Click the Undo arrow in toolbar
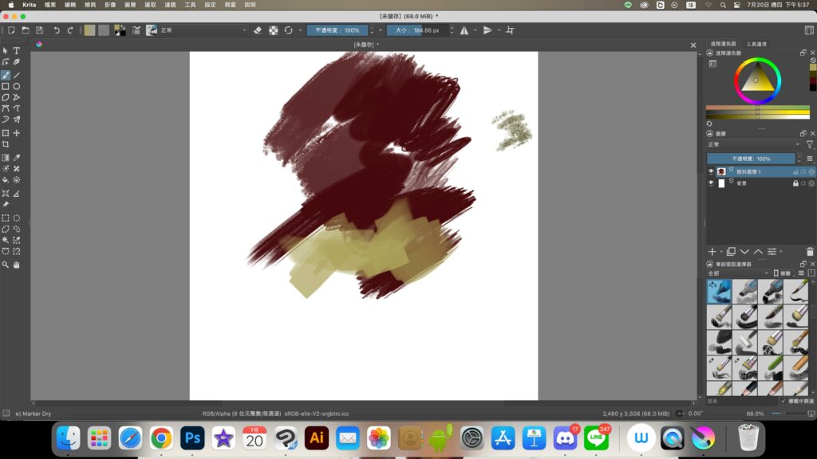 point(57,30)
